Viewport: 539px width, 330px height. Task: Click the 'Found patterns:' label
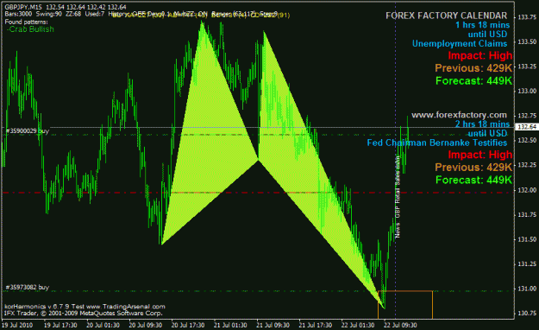[26, 22]
